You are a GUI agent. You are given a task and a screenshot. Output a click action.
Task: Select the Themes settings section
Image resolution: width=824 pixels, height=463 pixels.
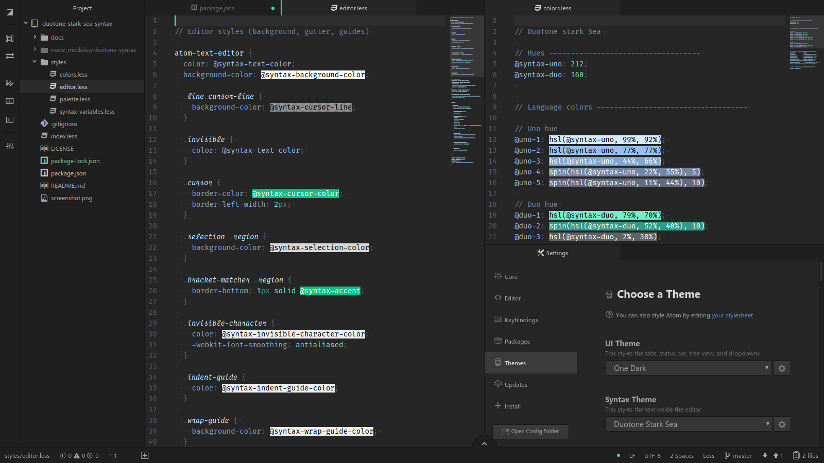click(x=530, y=363)
